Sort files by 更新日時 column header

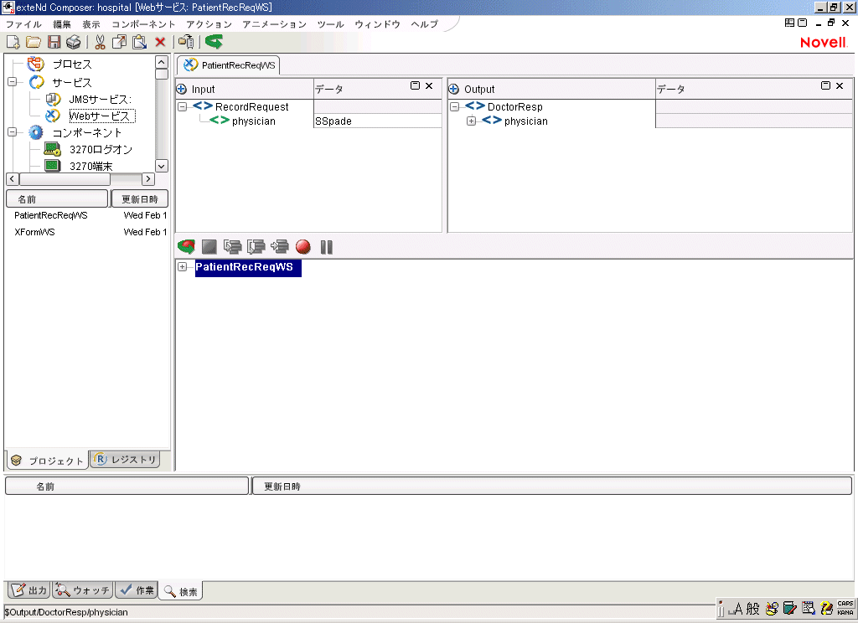[x=139, y=198]
